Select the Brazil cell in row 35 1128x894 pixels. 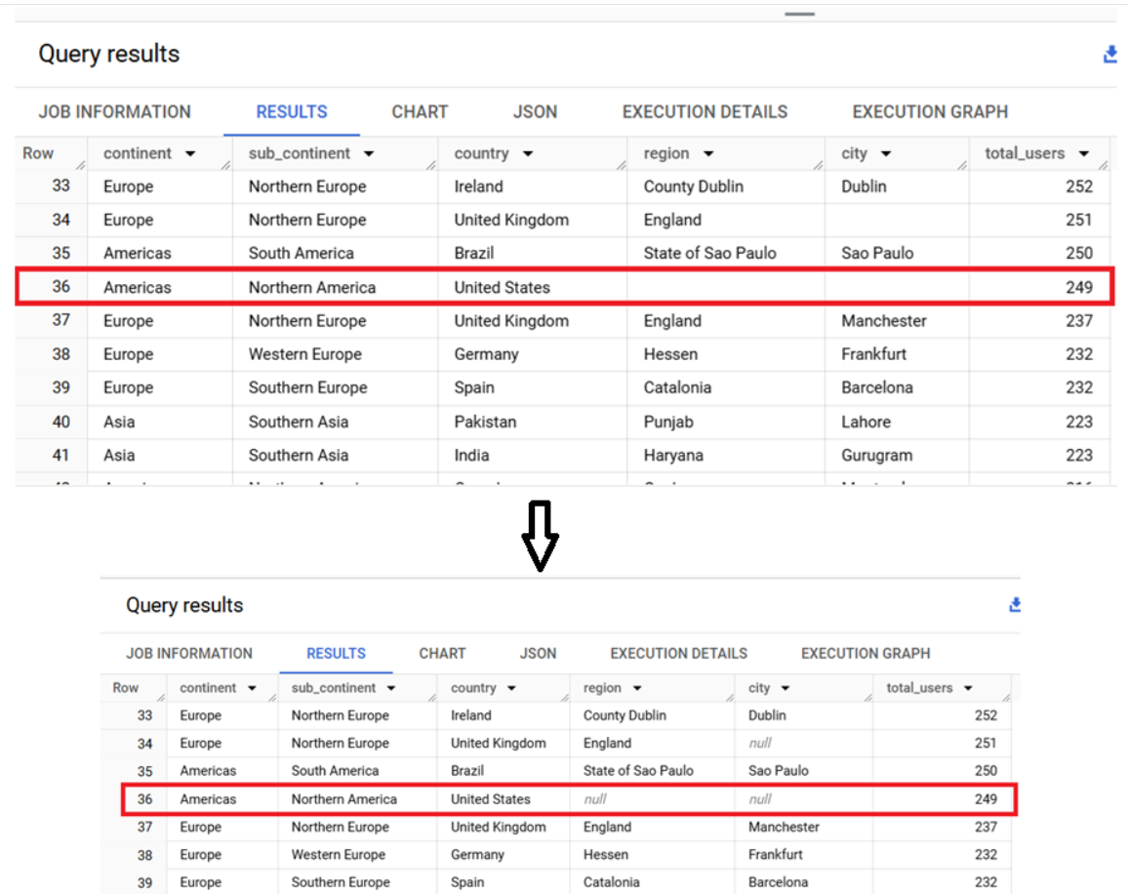coord(473,253)
